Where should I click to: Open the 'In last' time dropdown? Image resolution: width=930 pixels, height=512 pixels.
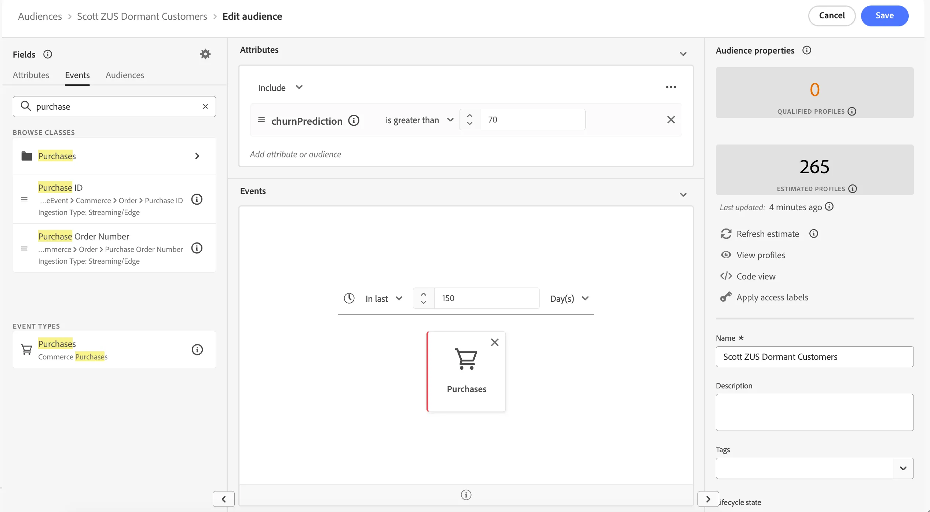pyautogui.click(x=384, y=299)
